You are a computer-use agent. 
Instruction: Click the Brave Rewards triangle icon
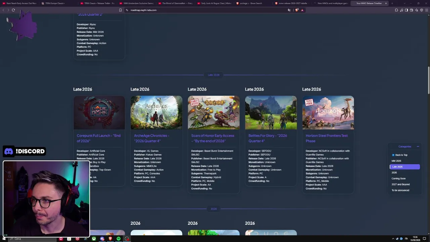(302, 10)
